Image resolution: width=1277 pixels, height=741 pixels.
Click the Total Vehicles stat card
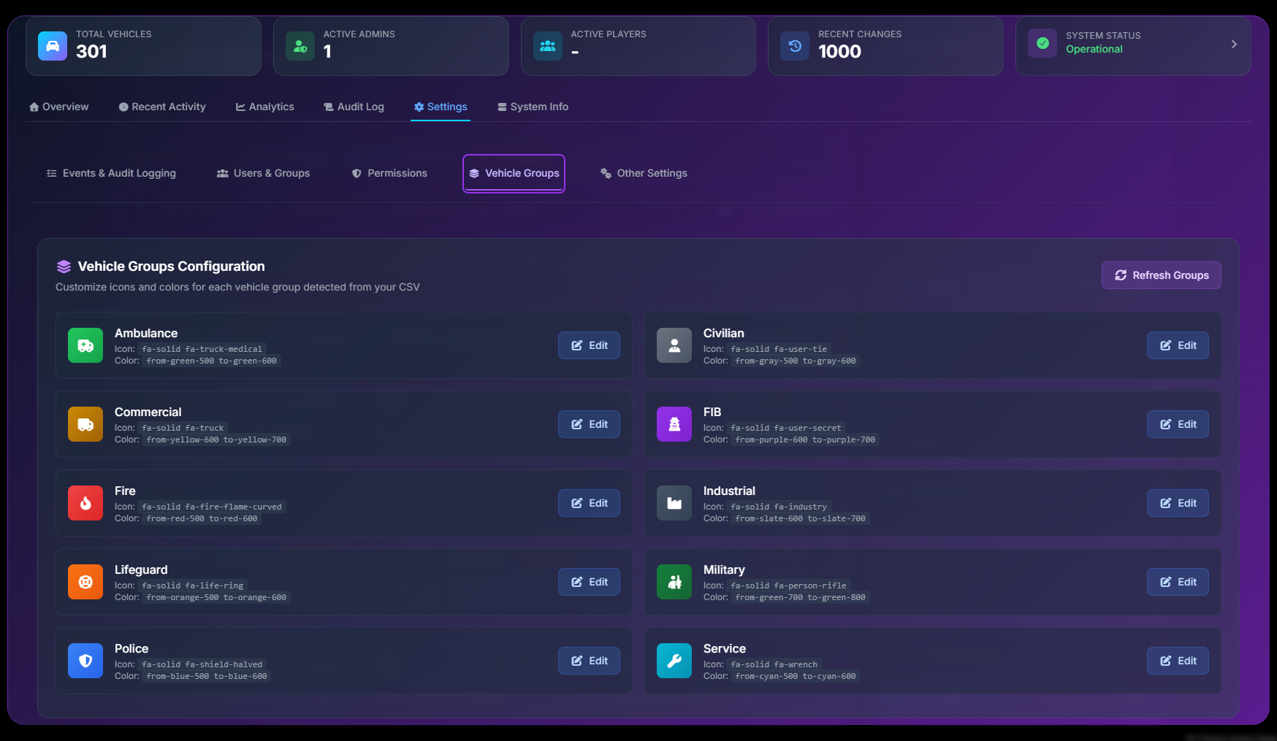pos(143,45)
